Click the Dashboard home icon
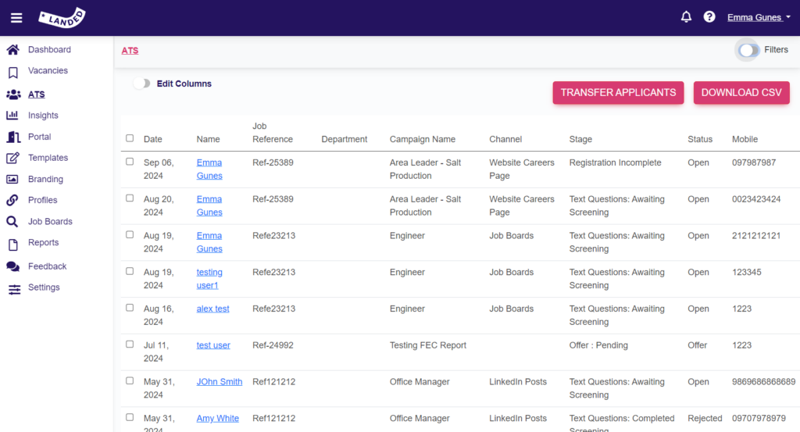 point(12,49)
